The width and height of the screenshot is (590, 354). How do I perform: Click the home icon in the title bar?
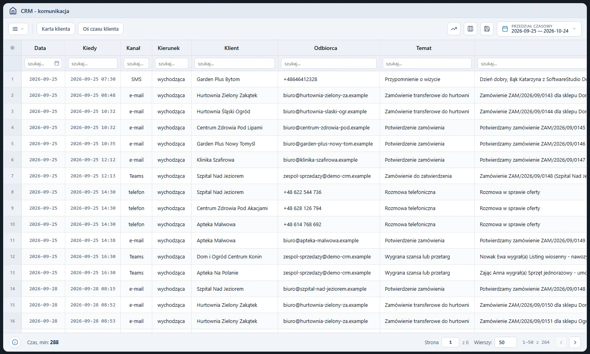[13, 11]
